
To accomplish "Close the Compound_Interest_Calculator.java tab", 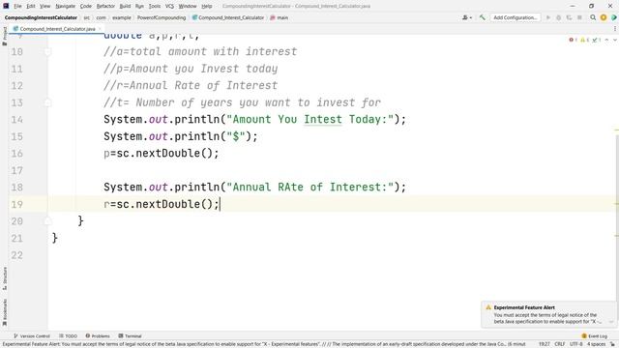I will click(100, 29).
